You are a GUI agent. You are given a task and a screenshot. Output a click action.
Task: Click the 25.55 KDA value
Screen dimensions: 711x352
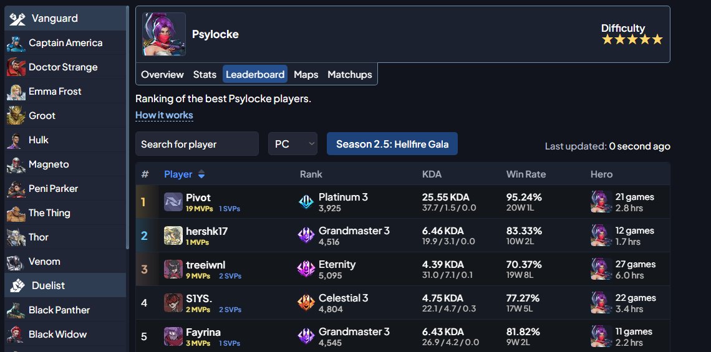click(x=446, y=197)
